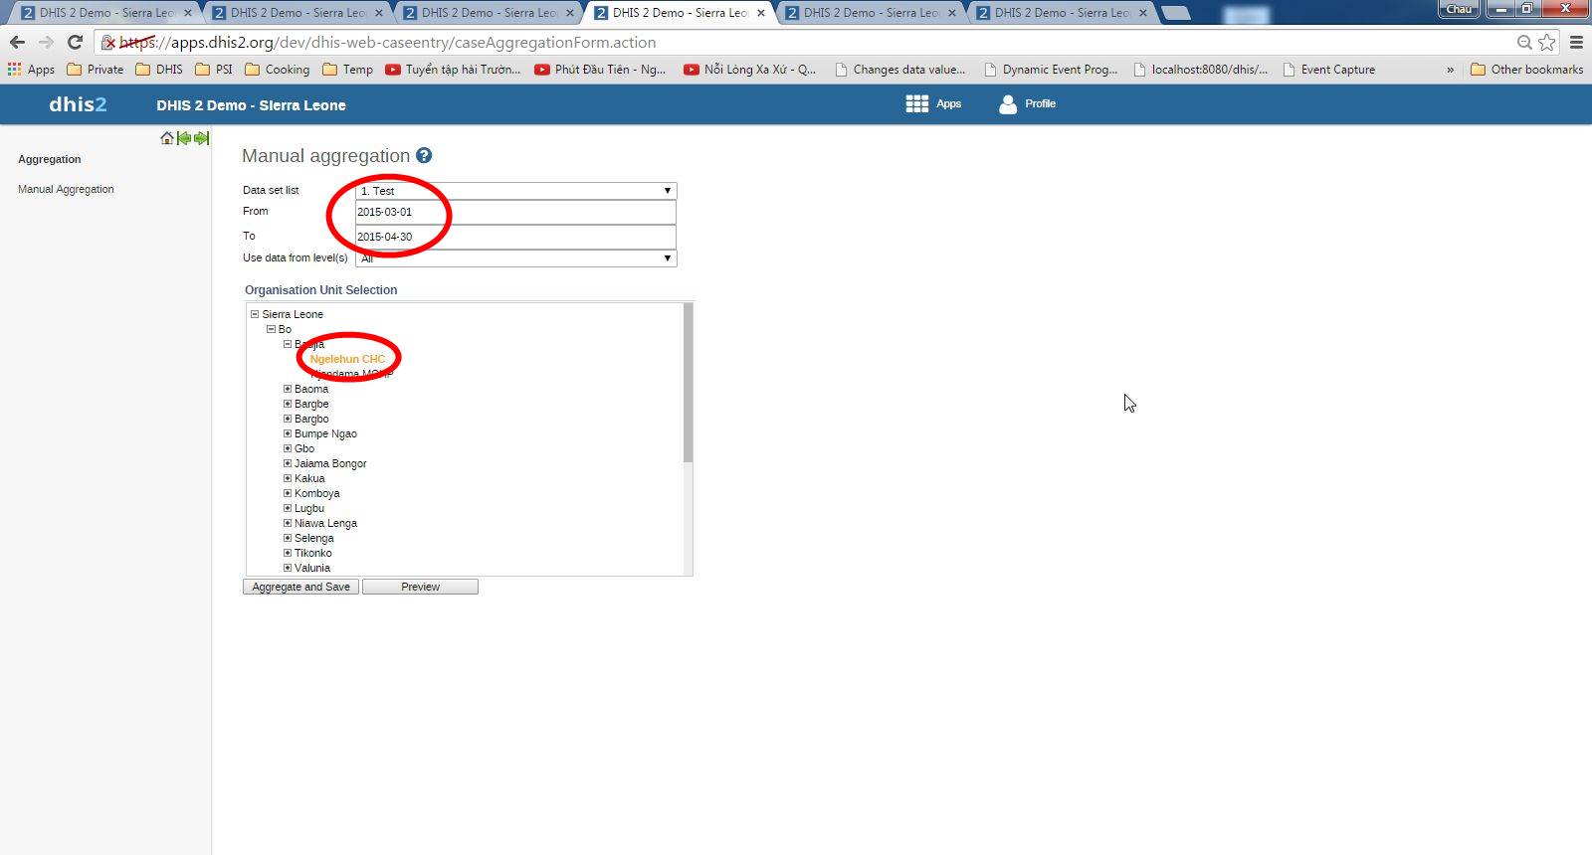Open the Manual Aggregation sidebar link
Image resolution: width=1592 pixels, height=855 pixels.
pos(66,189)
